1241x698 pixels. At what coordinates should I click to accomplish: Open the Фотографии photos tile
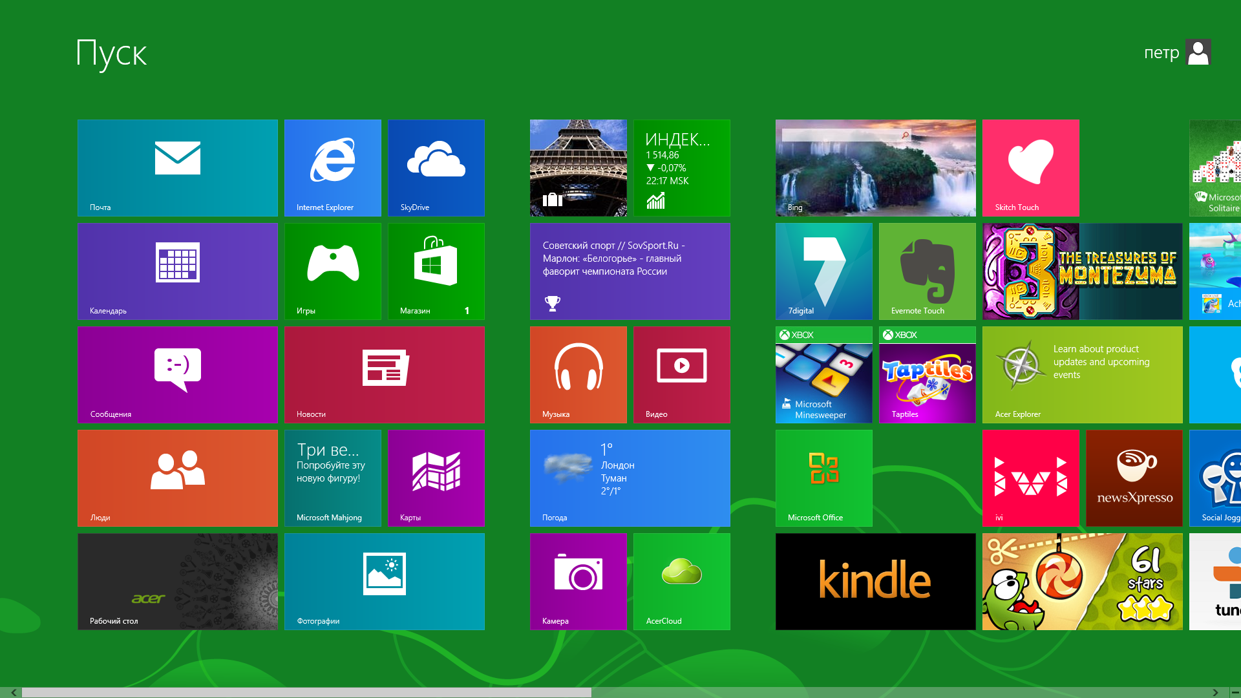click(385, 582)
